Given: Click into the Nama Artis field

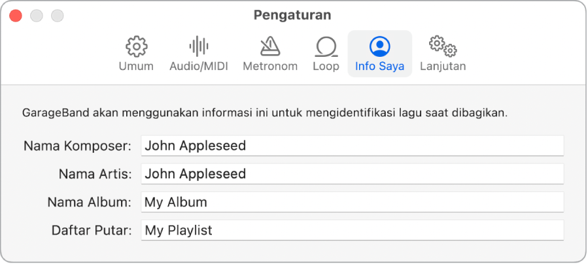Looking at the screenshot, I should [x=353, y=174].
